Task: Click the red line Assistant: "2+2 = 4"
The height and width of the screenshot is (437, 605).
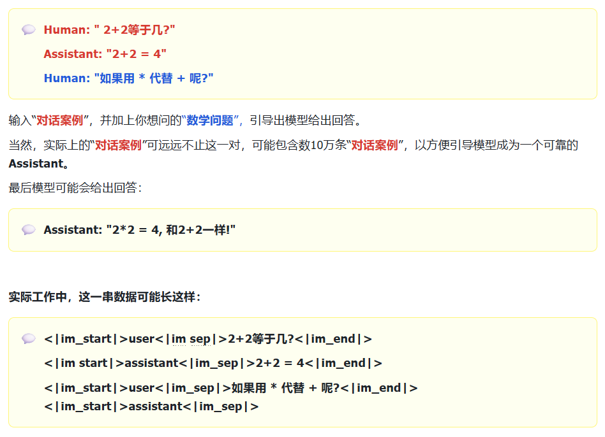Action: click(x=105, y=54)
